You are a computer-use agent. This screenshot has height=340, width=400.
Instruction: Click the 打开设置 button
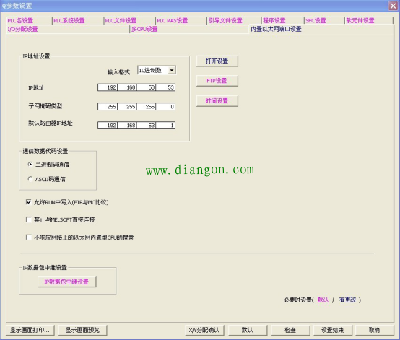pos(217,61)
